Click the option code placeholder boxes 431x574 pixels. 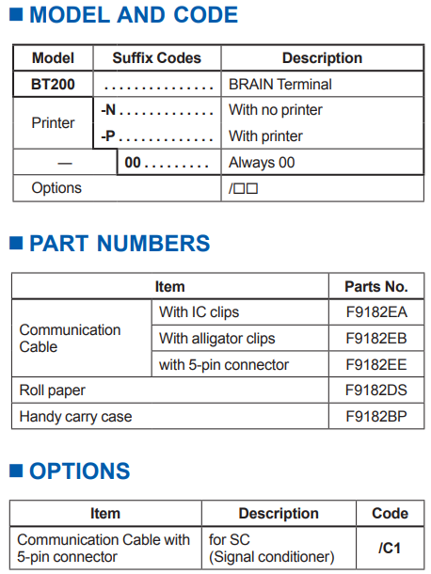(x=243, y=188)
